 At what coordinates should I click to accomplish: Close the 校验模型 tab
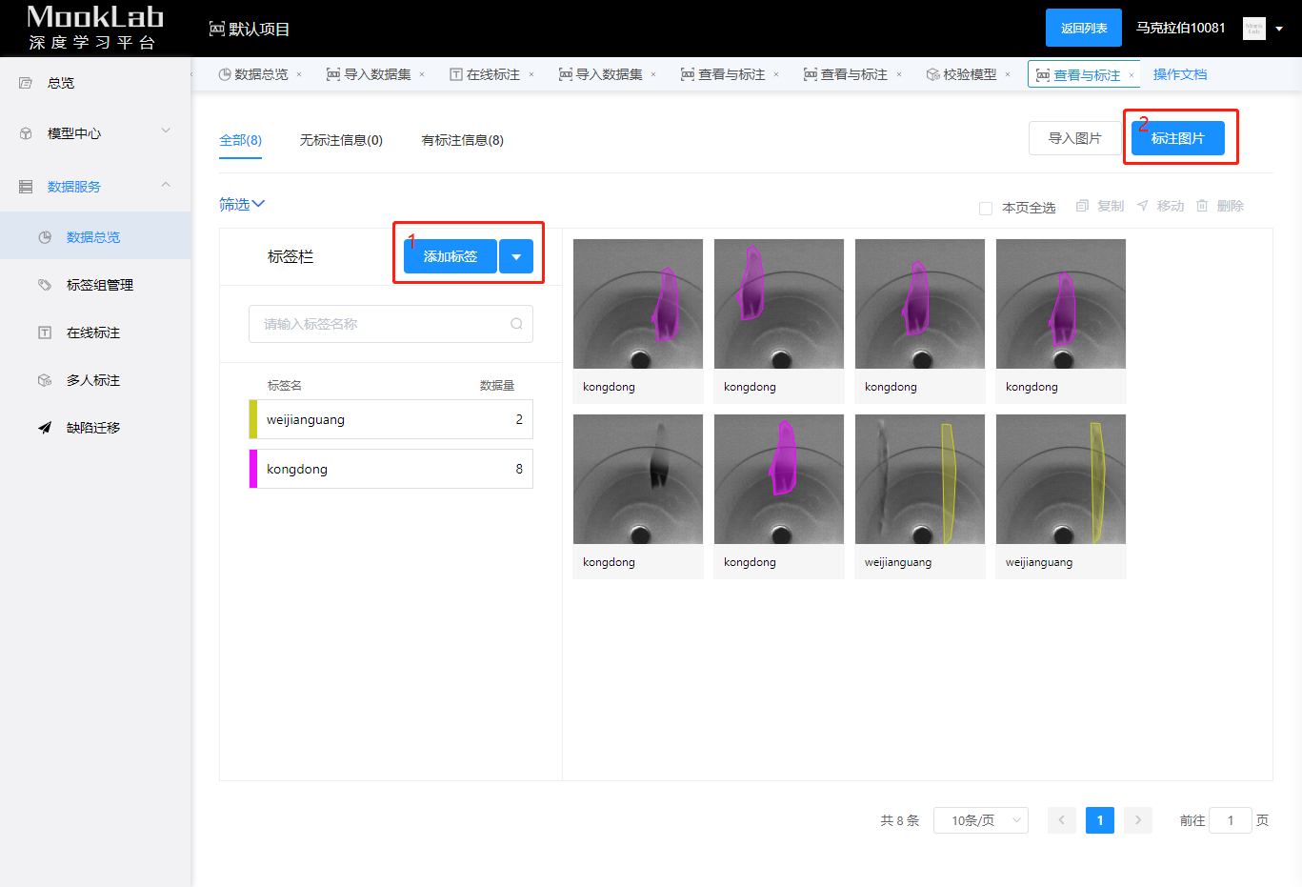tap(1008, 74)
